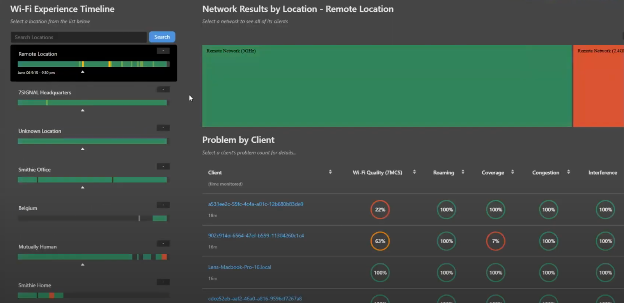Sort by Roaming column arrows
The width and height of the screenshot is (624, 303).
click(x=463, y=172)
